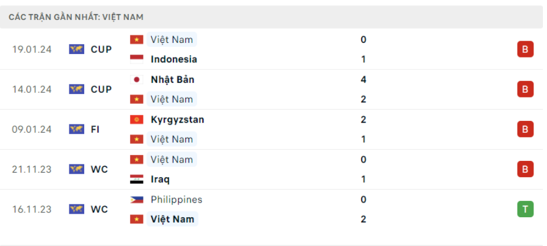547x246 pixels.
Task: Select the 21.11.23 match date
Action: tap(32, 169)
